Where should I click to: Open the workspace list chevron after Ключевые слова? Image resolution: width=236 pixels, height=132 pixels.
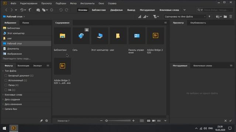point(184,10)
